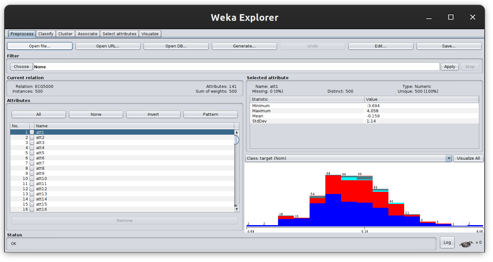The height and width of the screenshot is (262, 493).
Task: Click the Open URL... button
Action: pos(108,46)
